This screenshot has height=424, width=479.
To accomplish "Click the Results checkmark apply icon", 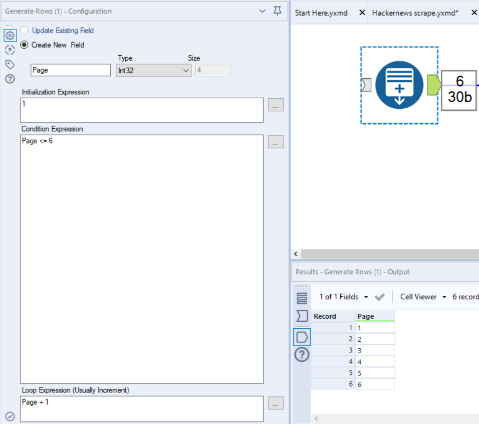I will coord(379,297).
